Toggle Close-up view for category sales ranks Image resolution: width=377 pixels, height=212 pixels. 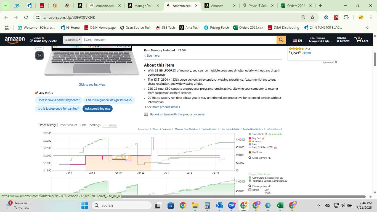coord(270,186)
